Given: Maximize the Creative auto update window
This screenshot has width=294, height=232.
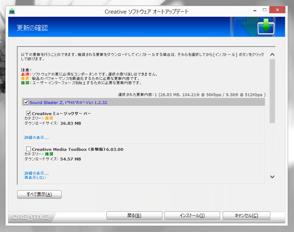Looking at the screenshot, I should [x=265, y=10].
